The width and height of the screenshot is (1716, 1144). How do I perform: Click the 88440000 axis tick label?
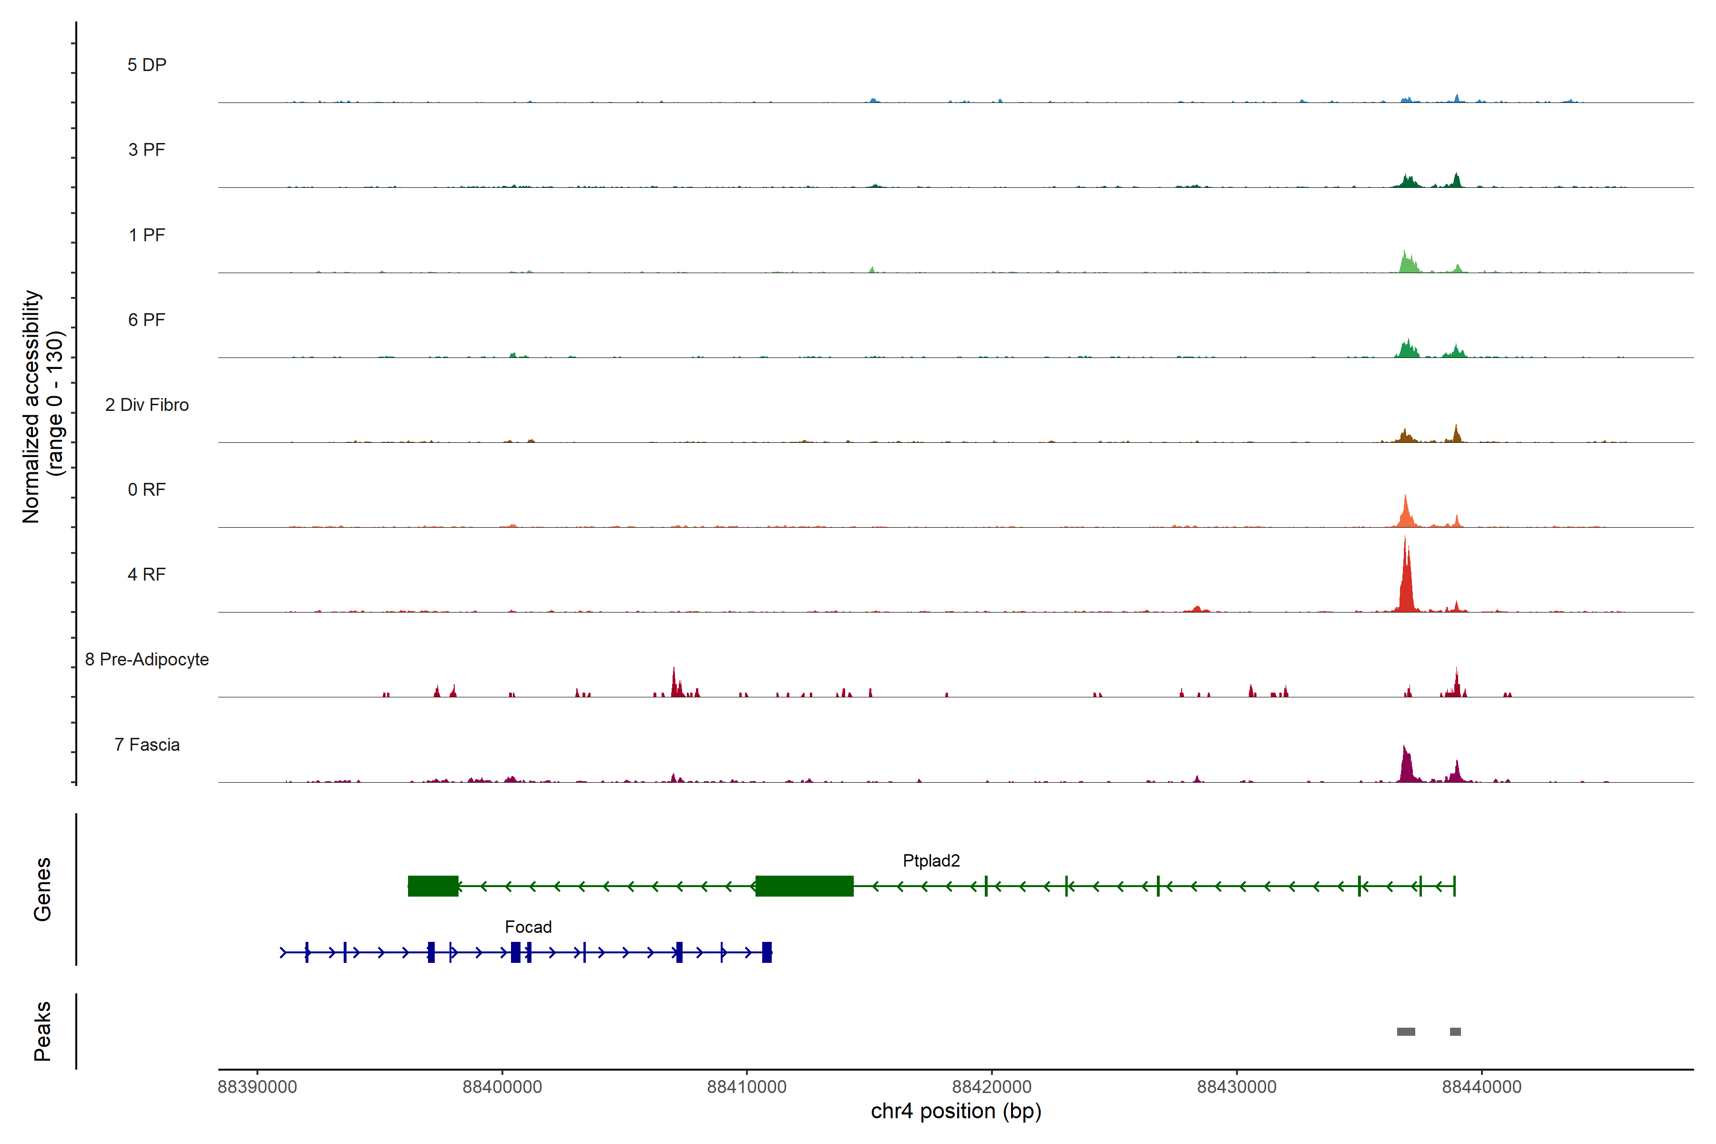1481,1087
